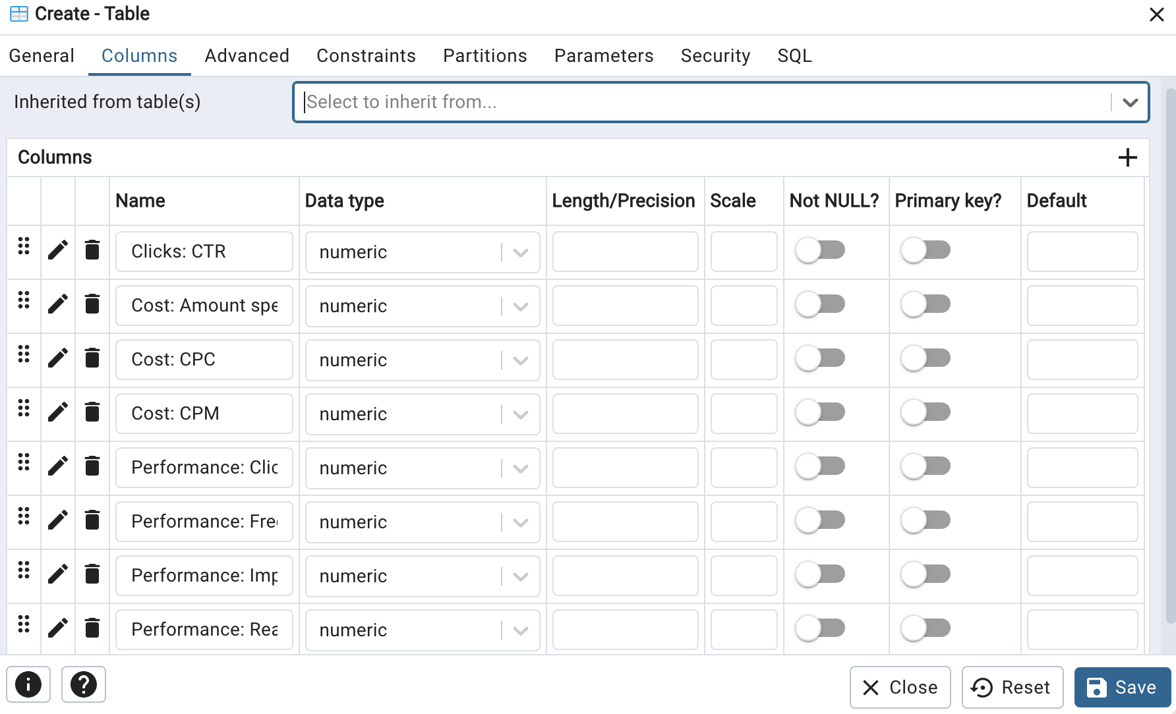Delete the Performance: Imp column row
Screen dimensions: 1176x714
[92, 574]
